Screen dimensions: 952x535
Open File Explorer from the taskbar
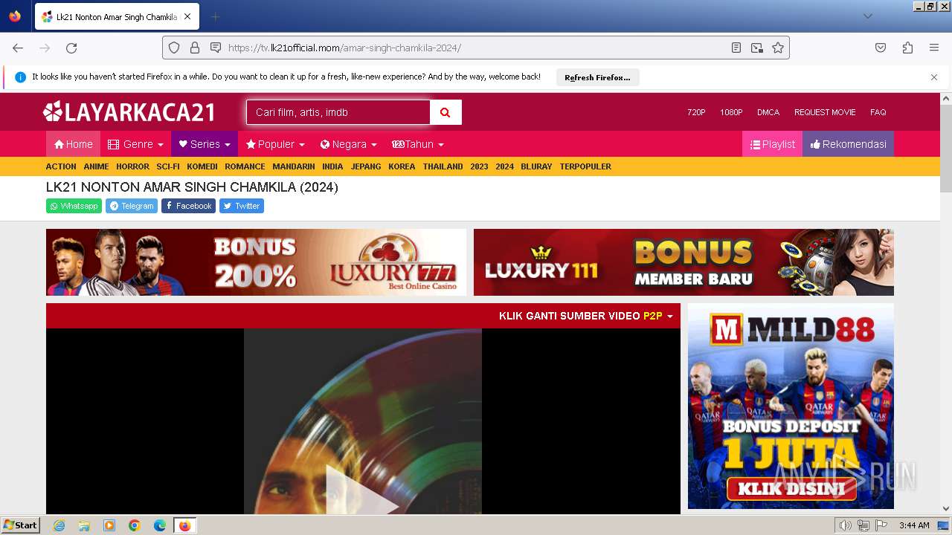click(84, 525)
